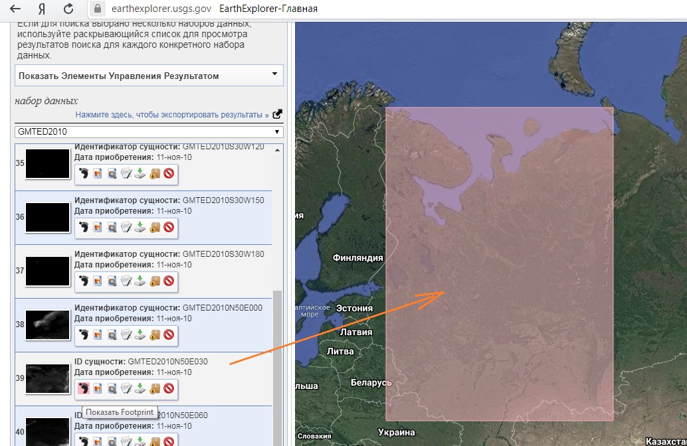Open metadata magnifier icon for result 37
This screenshot has height=446, width=687.
[112, 281]
